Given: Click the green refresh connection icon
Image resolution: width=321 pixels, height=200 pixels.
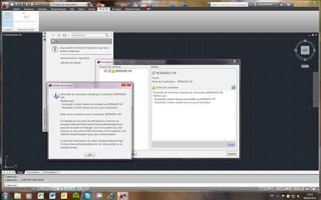Looking at the screenshot, I should [x=234, y=87].
